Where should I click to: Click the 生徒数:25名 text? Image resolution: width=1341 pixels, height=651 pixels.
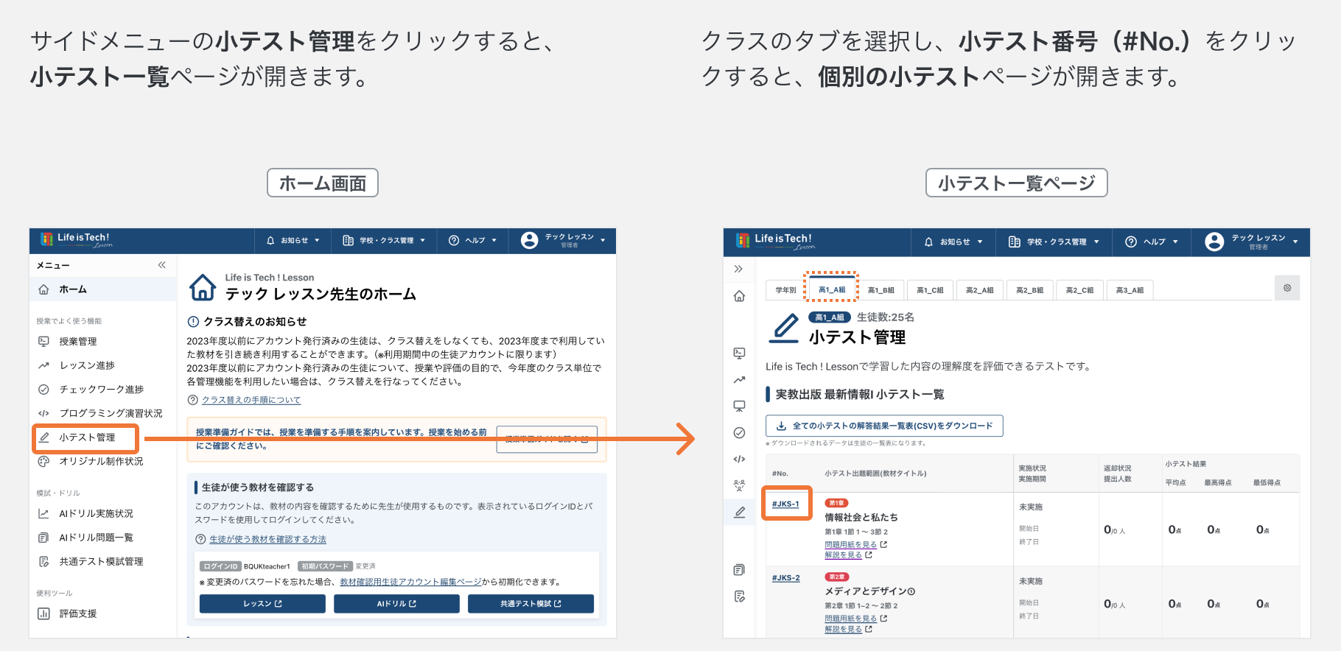[885, 317]
